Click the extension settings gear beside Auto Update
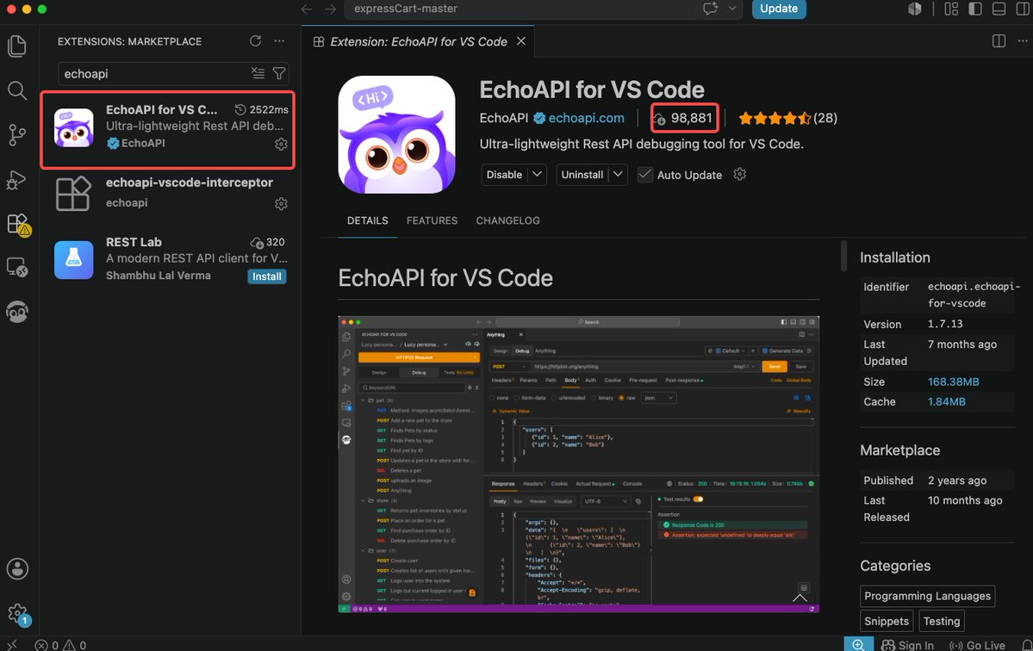1033x651 pixels. [x=740, y=174]
